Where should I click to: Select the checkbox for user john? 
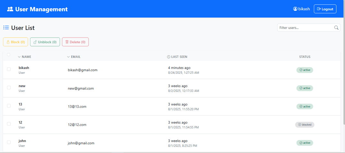click(9, 142)
